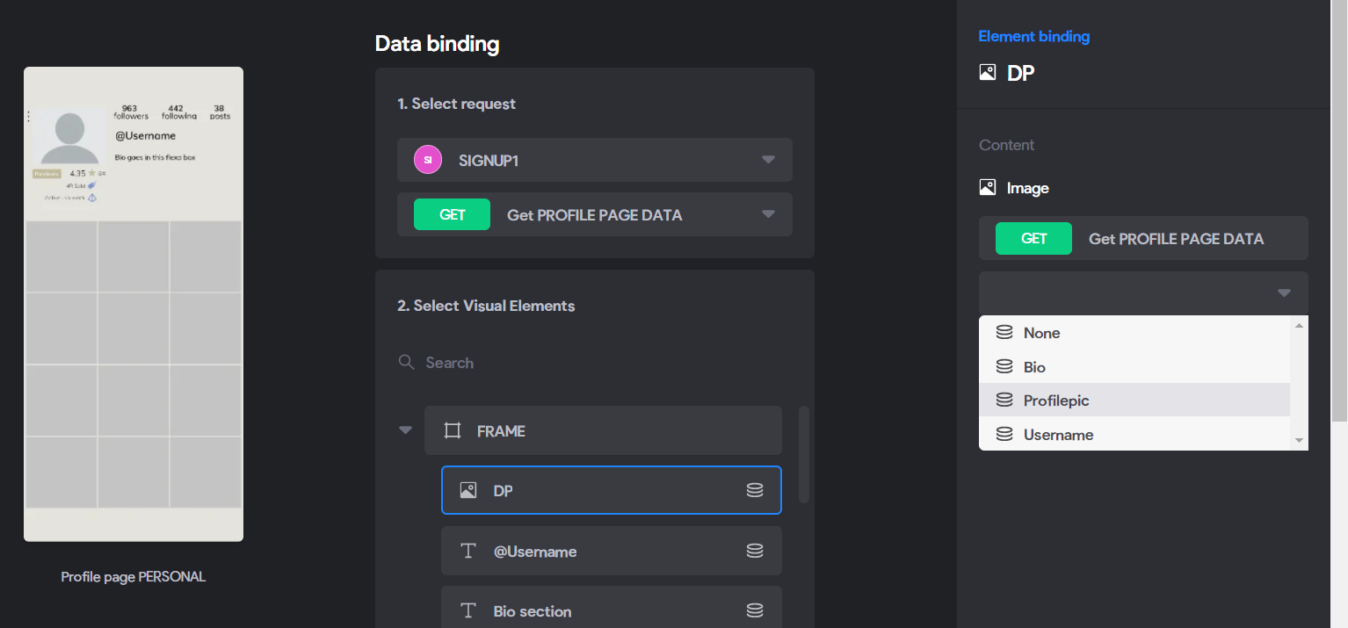Click the database icon on @Username row

754,551
